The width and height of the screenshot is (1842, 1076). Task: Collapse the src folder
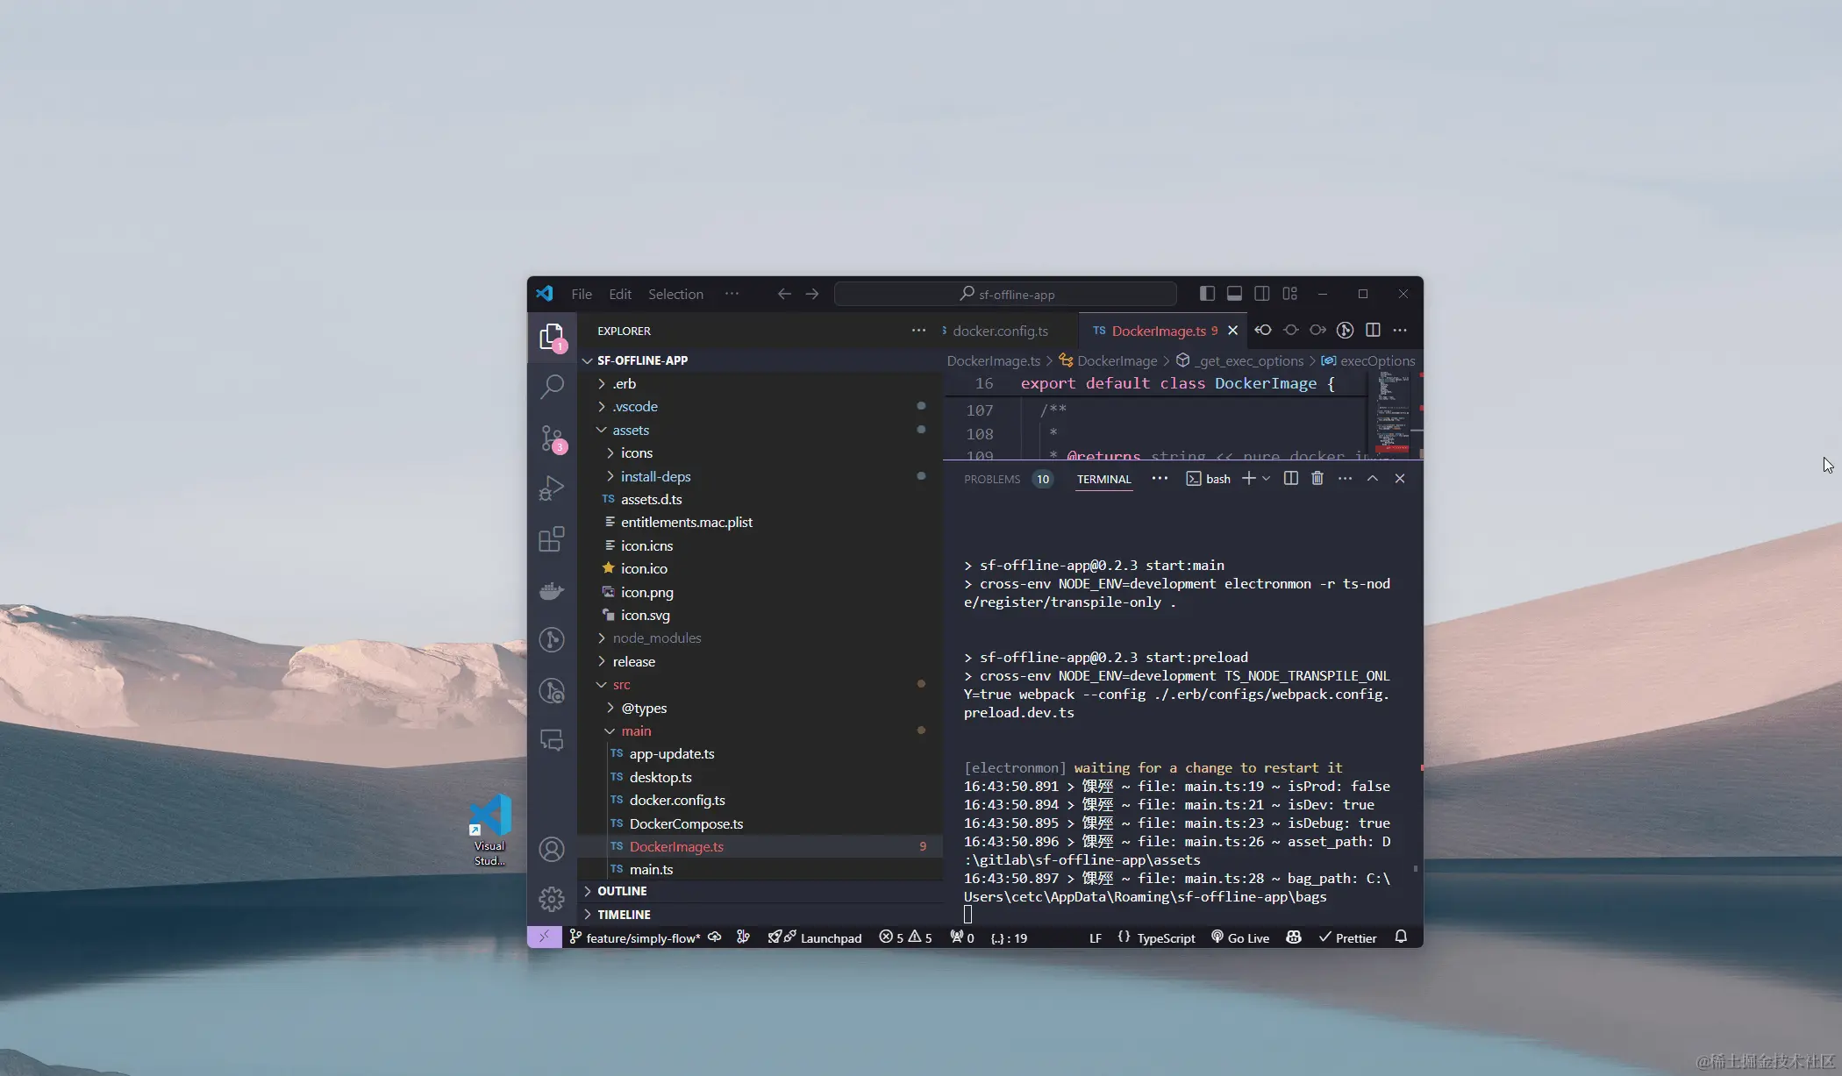point(760,684)
